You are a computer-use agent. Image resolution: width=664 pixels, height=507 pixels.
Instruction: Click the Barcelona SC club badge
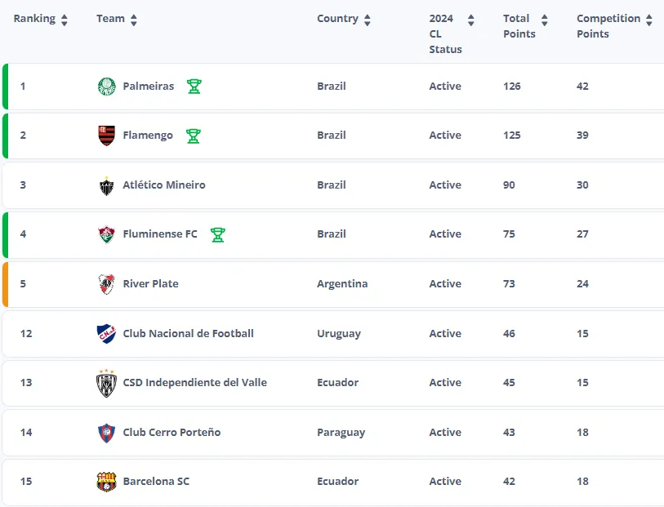pos(105,481)
